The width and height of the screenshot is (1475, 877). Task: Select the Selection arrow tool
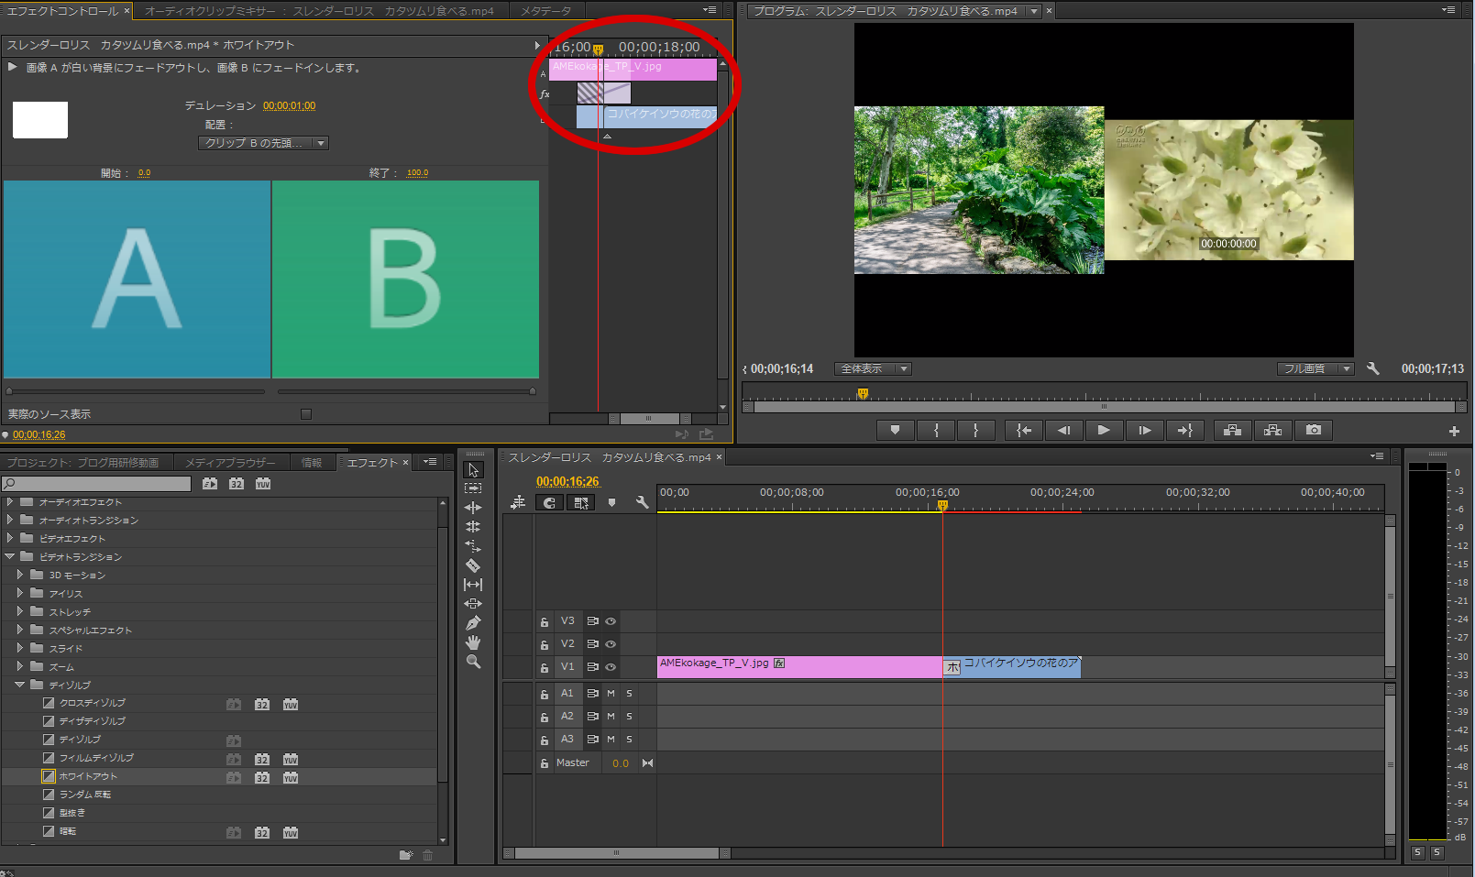(x=473, y=469)
